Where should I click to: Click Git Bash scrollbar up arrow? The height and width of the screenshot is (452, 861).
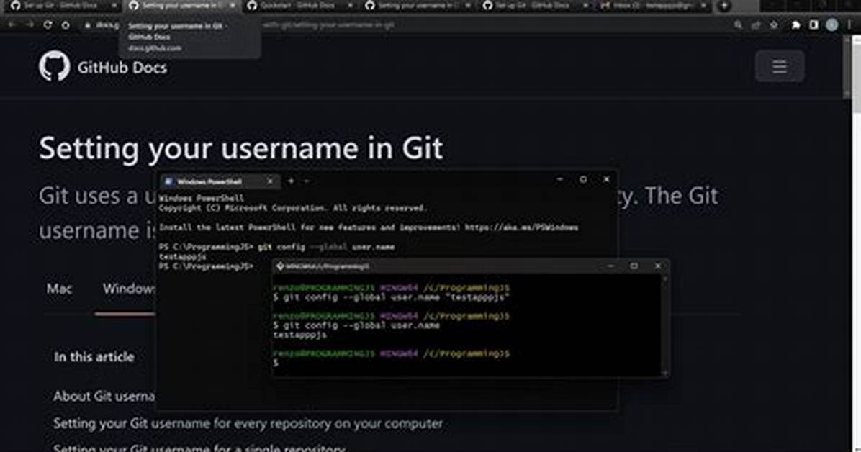[x=665, y=279]
